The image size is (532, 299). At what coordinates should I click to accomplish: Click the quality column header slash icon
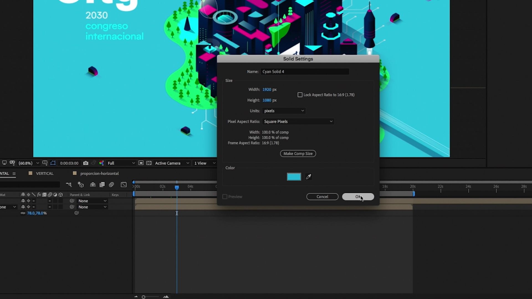pyautogui.click(x=34, y=195)
